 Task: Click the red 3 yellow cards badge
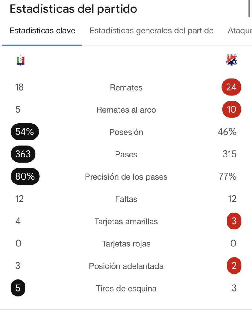tap(234, 221)
